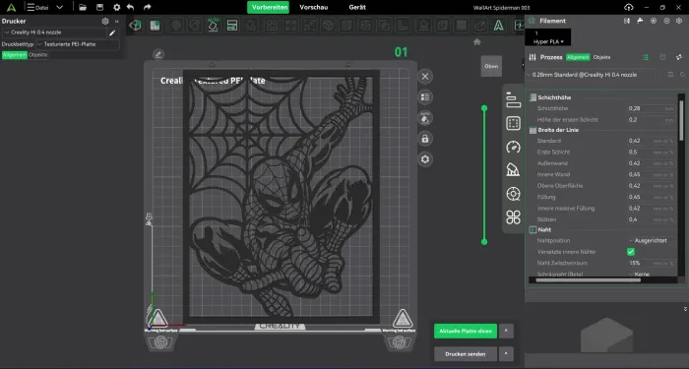Viewport: 689px width, 369px height.
Task: Click the Oben view cube face
Action: tap(491, 66)
